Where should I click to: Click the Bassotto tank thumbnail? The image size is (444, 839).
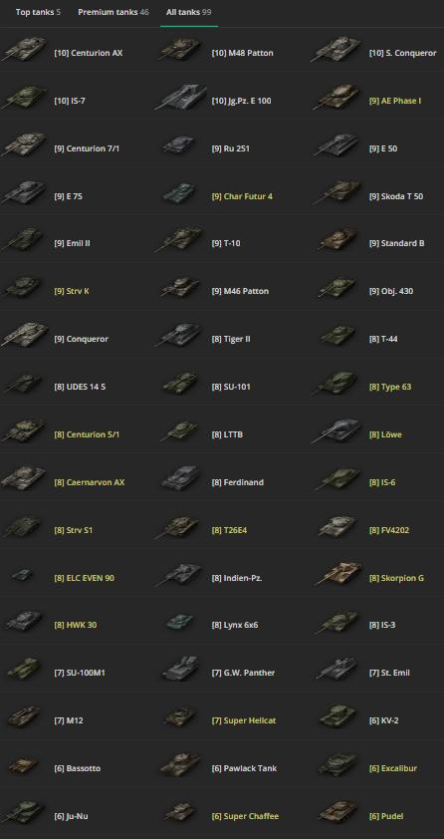24,765
